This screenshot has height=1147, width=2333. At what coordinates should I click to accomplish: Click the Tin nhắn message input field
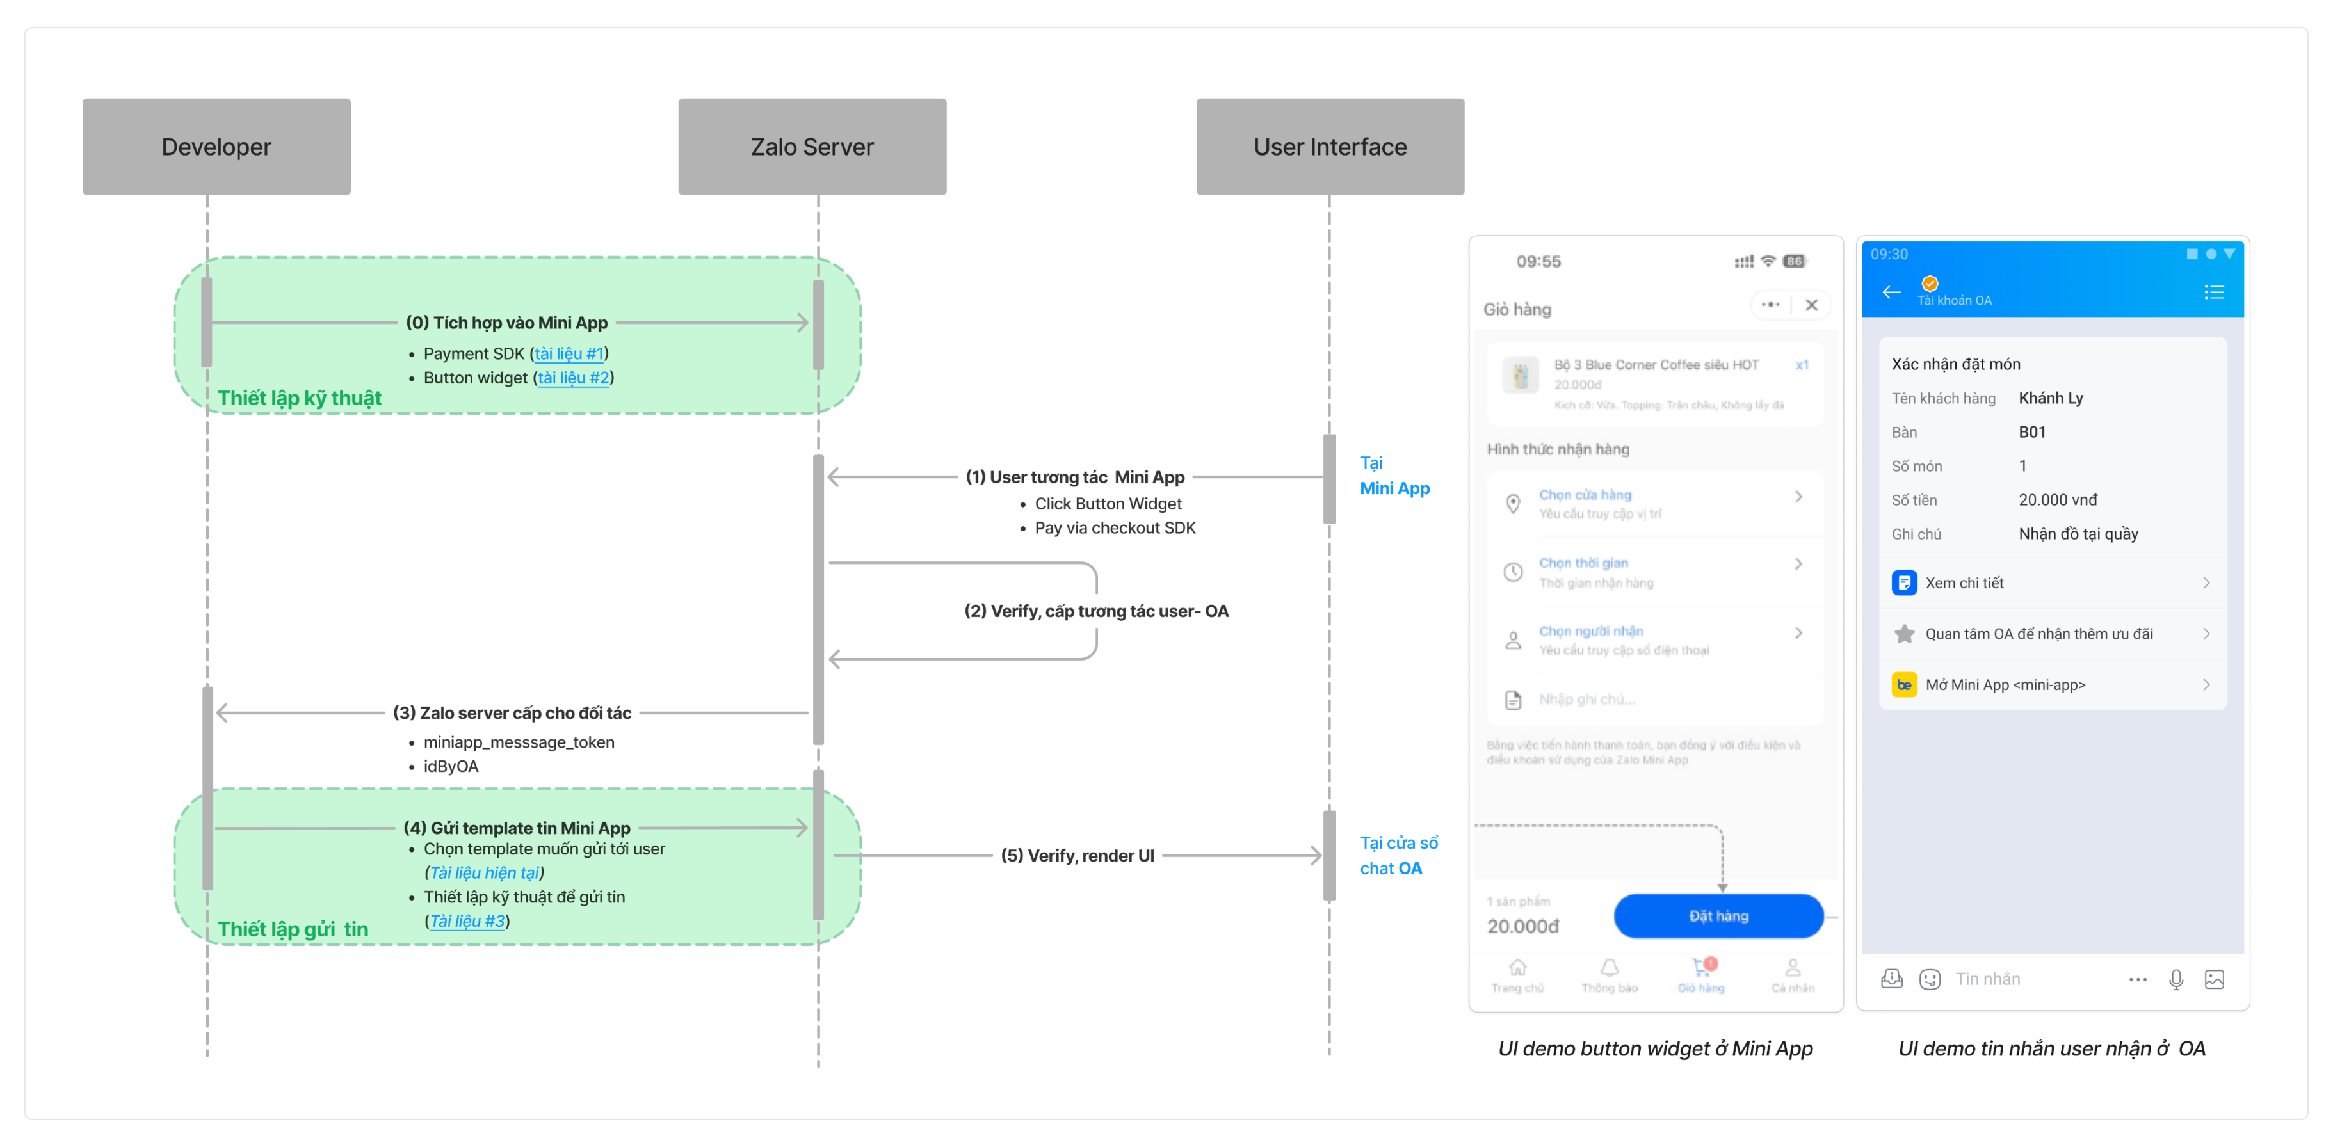[x=2032, y=979]
